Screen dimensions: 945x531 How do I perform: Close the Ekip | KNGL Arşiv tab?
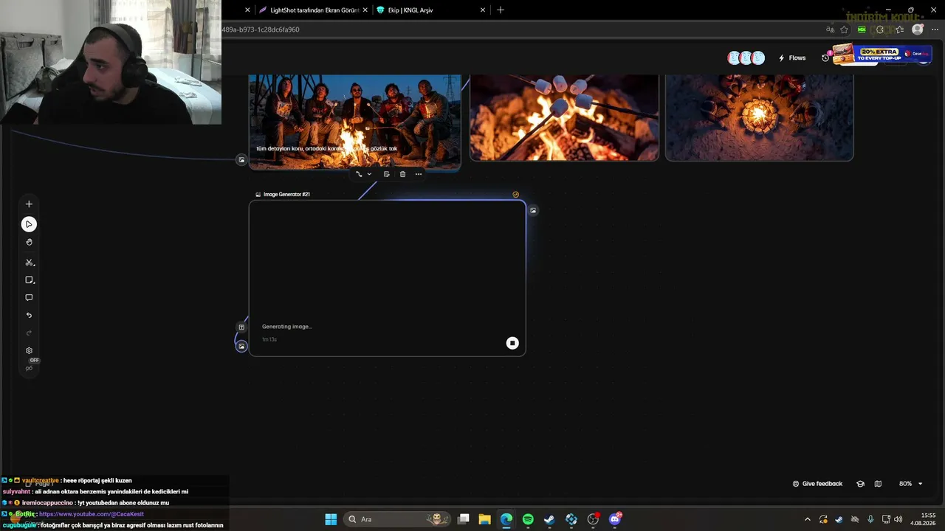tap(483, 10)
